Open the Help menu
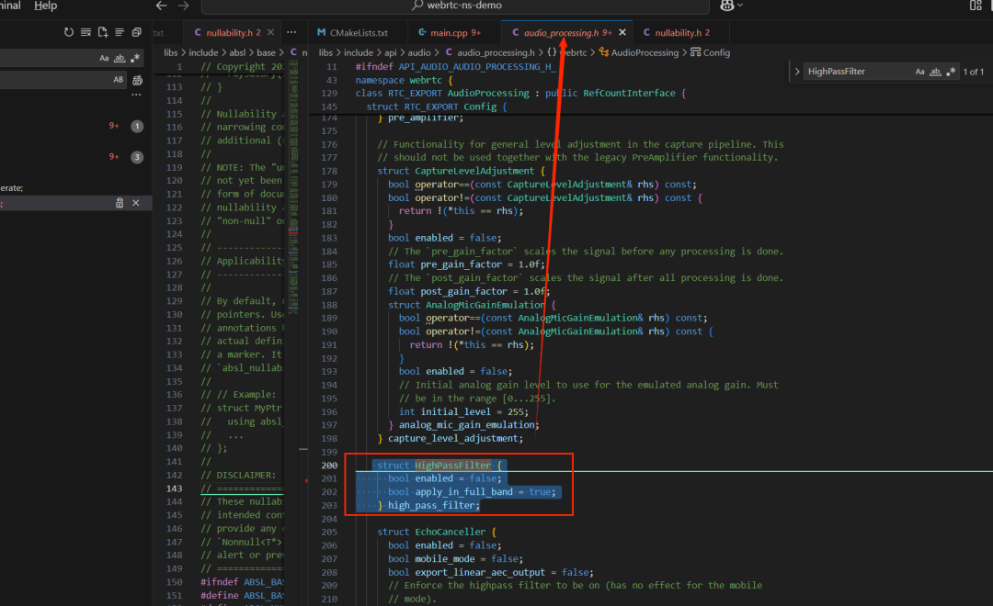993x606 pixels. click(x=46, y=6)
